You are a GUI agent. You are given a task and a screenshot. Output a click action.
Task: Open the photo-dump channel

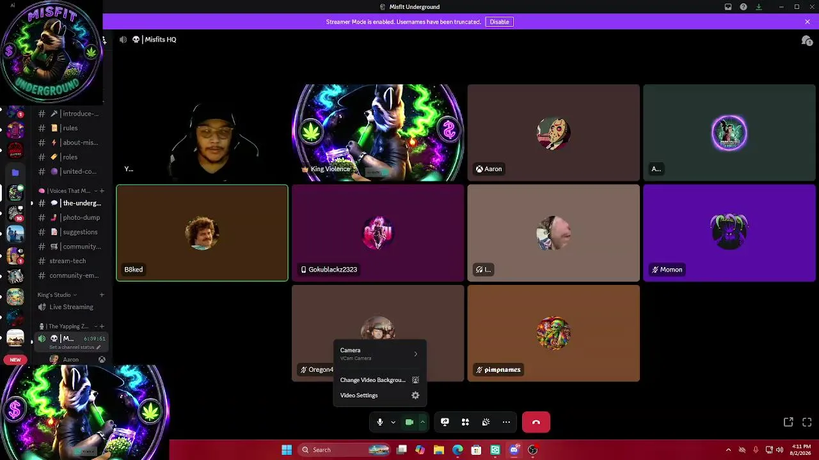pyautogui.click(x=70, y=217)
